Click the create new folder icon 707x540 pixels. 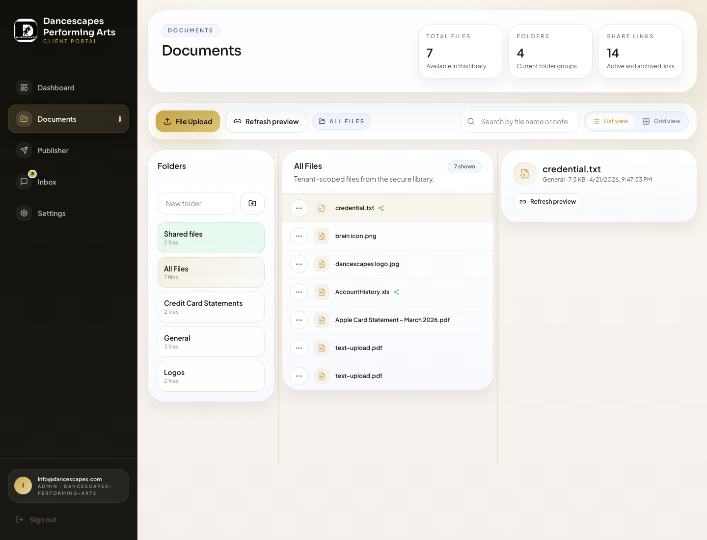(x=252, y=203)
